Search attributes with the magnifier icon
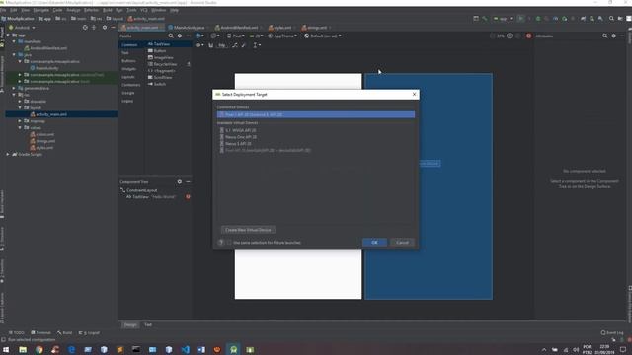This screenshot has width=632, height=355. click(x=605, y=35)
